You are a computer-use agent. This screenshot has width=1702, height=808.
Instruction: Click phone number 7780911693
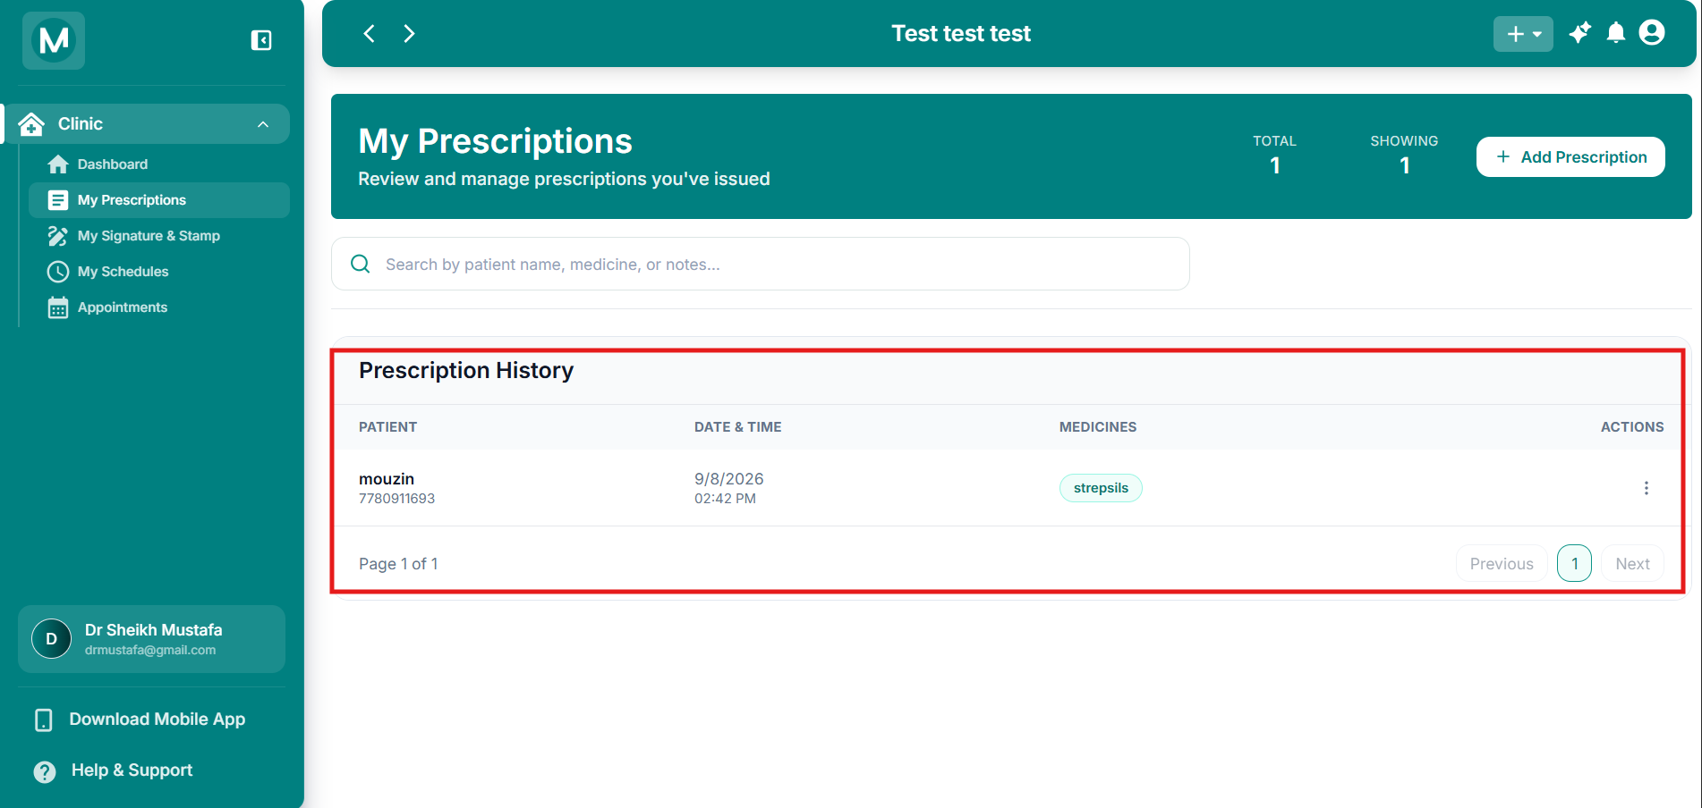point(396,499)
